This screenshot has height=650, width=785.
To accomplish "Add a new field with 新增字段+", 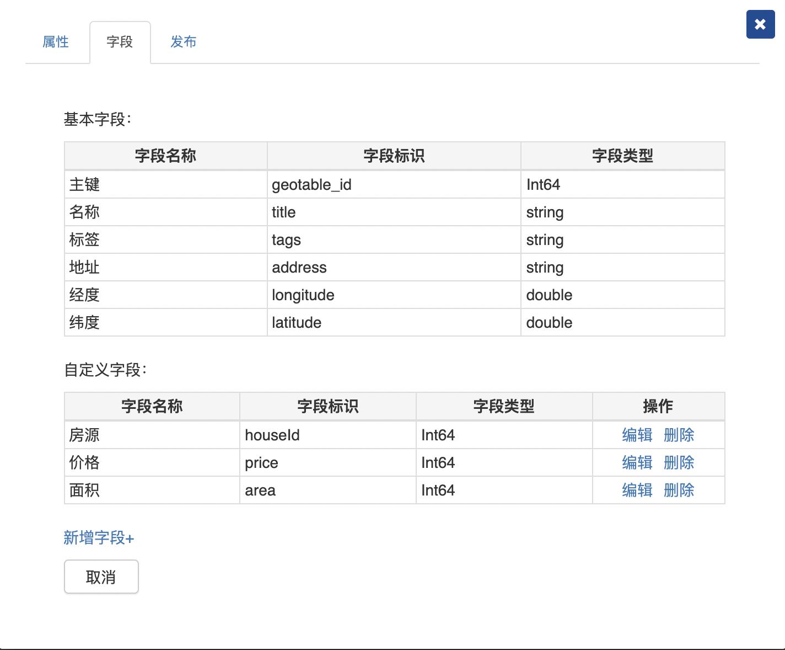I will 99,537.
